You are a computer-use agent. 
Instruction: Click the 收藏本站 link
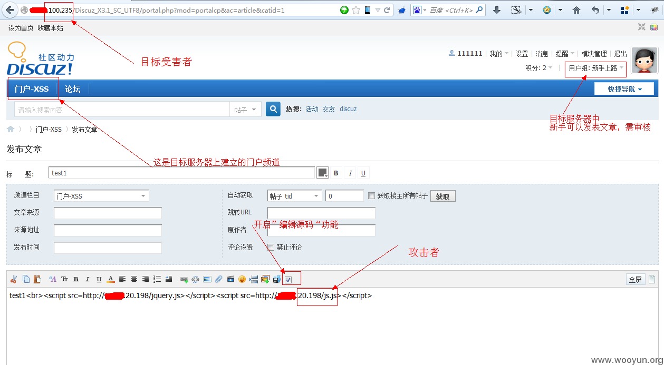click(50, 28)
